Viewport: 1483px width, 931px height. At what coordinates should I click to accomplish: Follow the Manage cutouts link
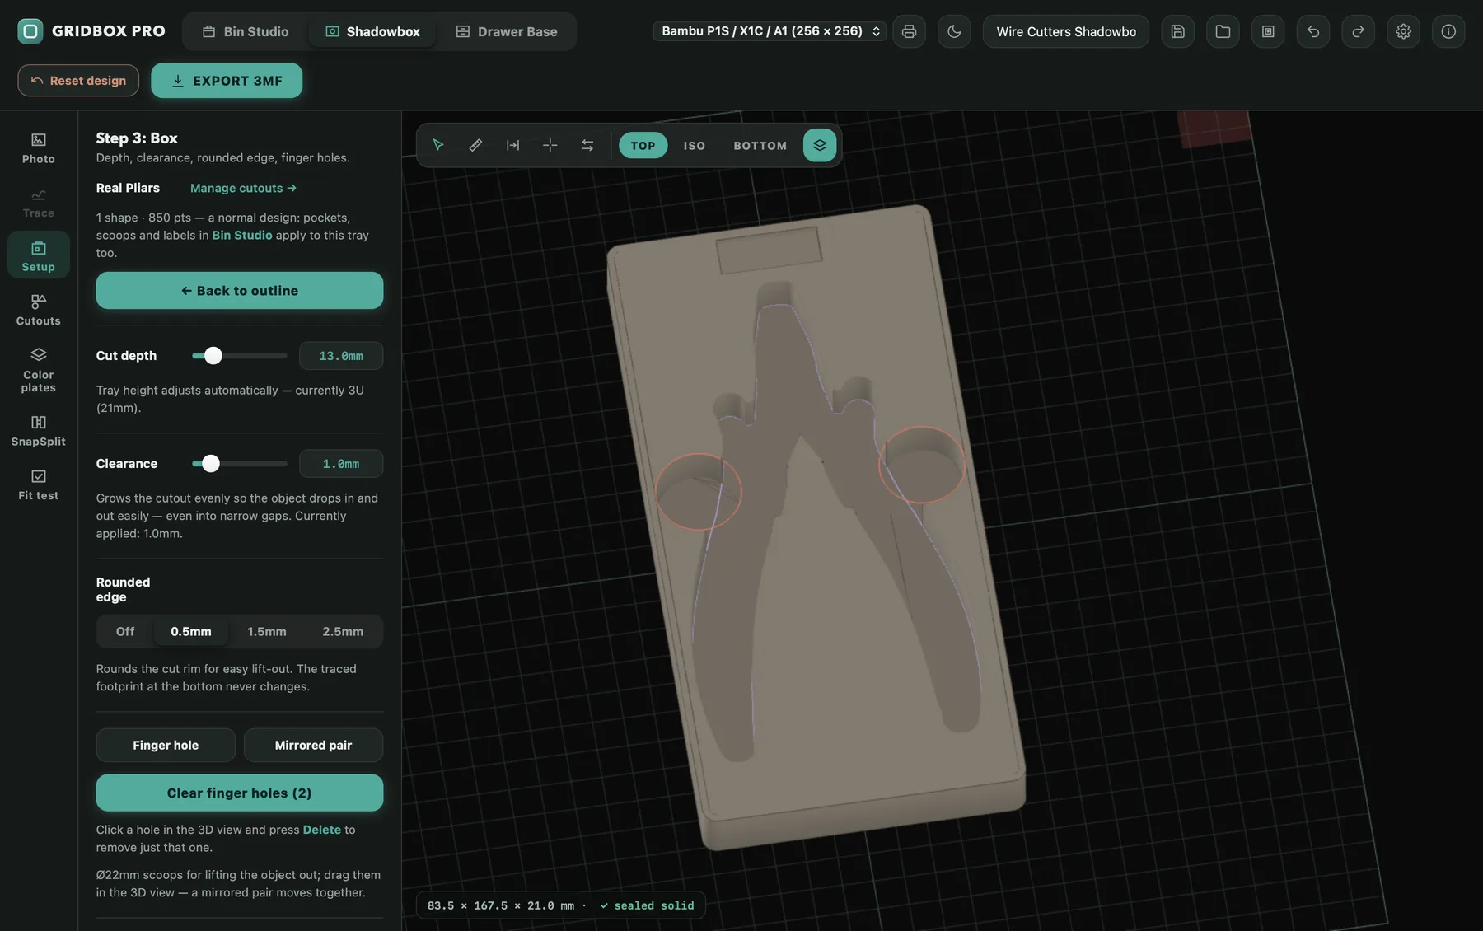click(243, 188)
